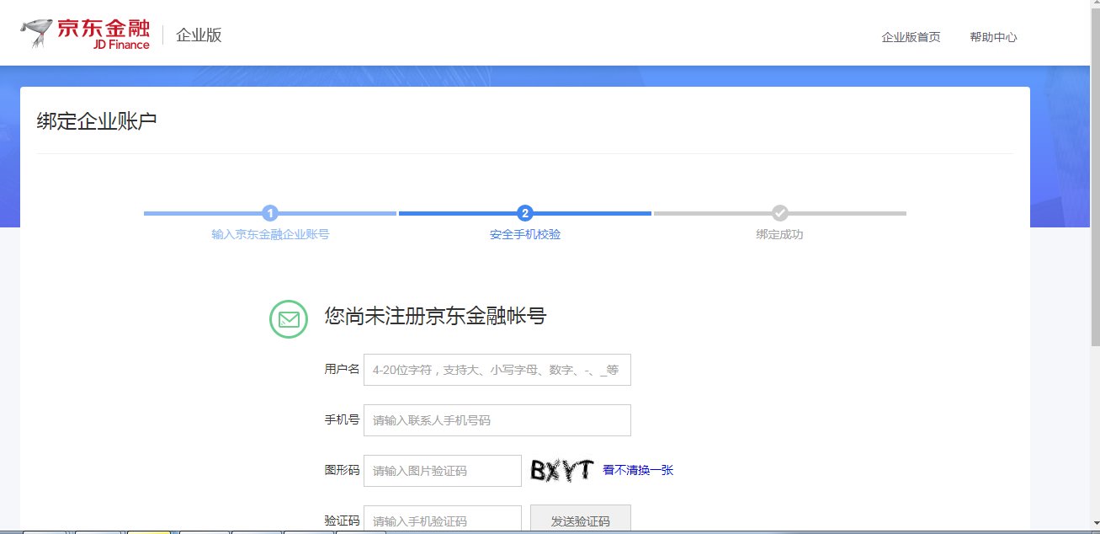Screen dimensions: 1100x534
Task: Select step 1 circle in the progress bar
Action: pyautogui.click(x=269, y=213)
